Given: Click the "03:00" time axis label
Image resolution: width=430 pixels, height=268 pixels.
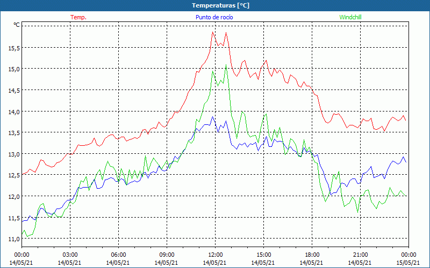Looking at the screenshot, I should click(70, 255).
